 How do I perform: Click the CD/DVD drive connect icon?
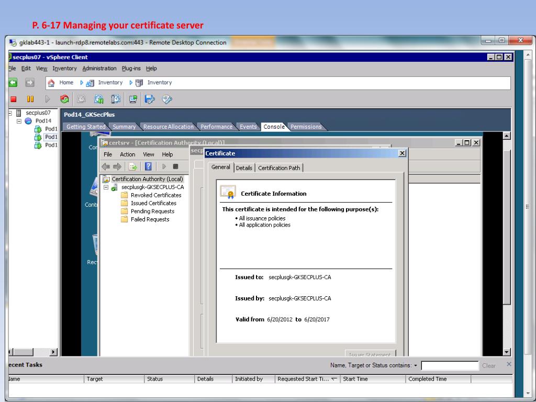[167, 99]
